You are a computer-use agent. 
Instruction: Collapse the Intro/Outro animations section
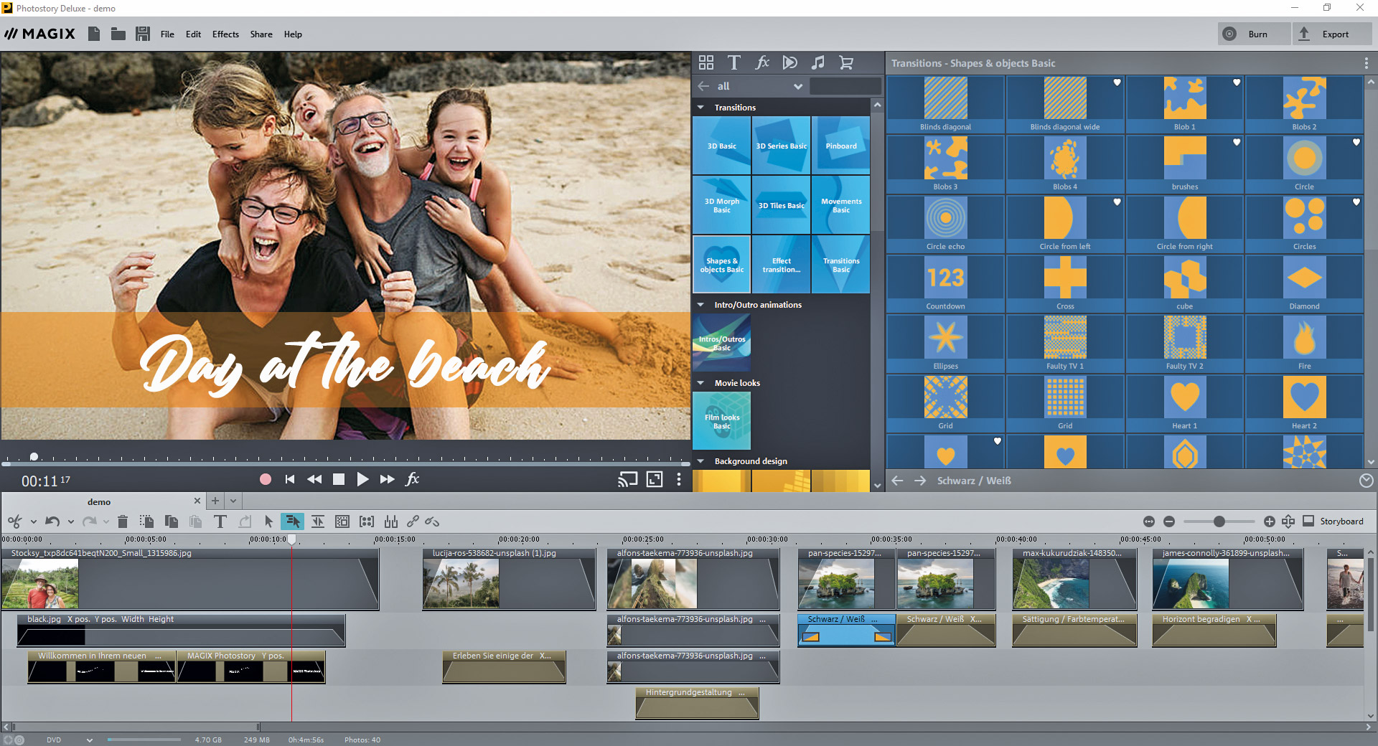coord(700,304)
